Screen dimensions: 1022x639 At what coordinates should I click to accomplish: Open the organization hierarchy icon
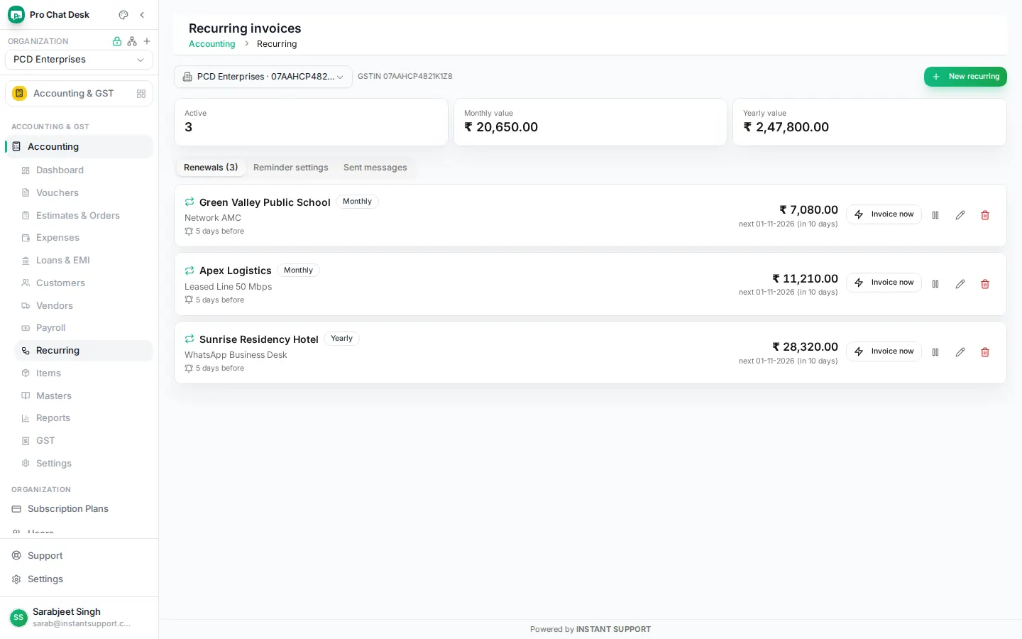pos(132,41)
